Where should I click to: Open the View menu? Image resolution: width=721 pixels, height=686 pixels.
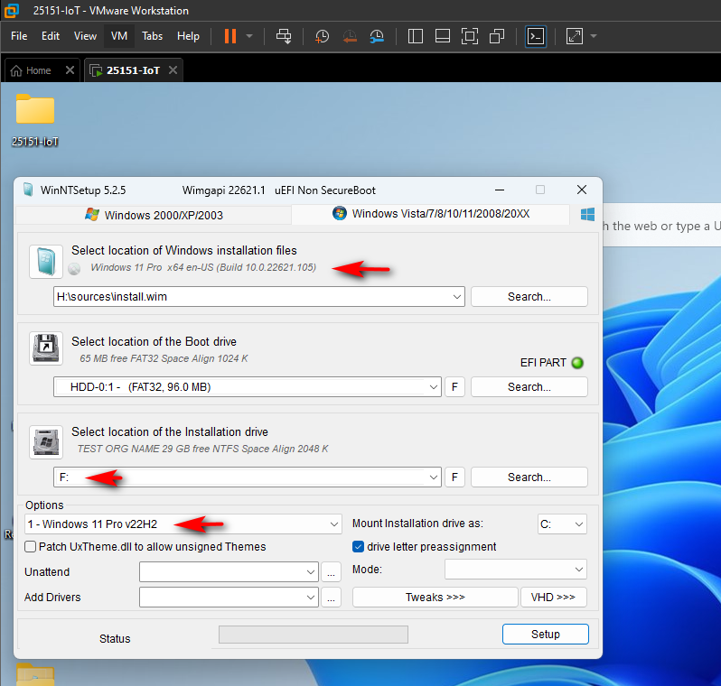tap(85, 36)
